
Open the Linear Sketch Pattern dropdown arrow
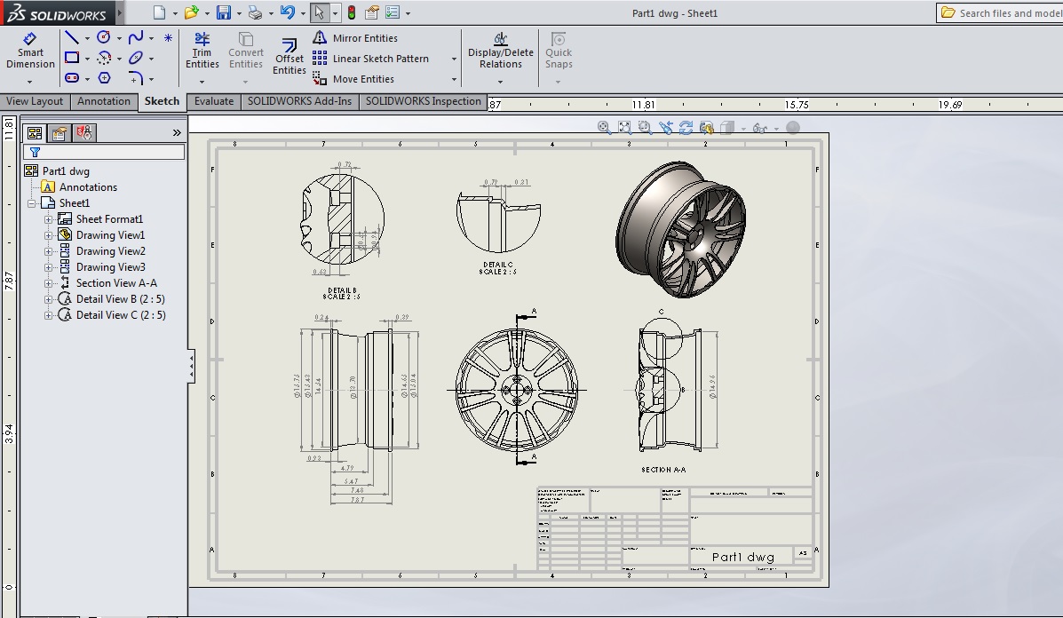click(454, 59)
